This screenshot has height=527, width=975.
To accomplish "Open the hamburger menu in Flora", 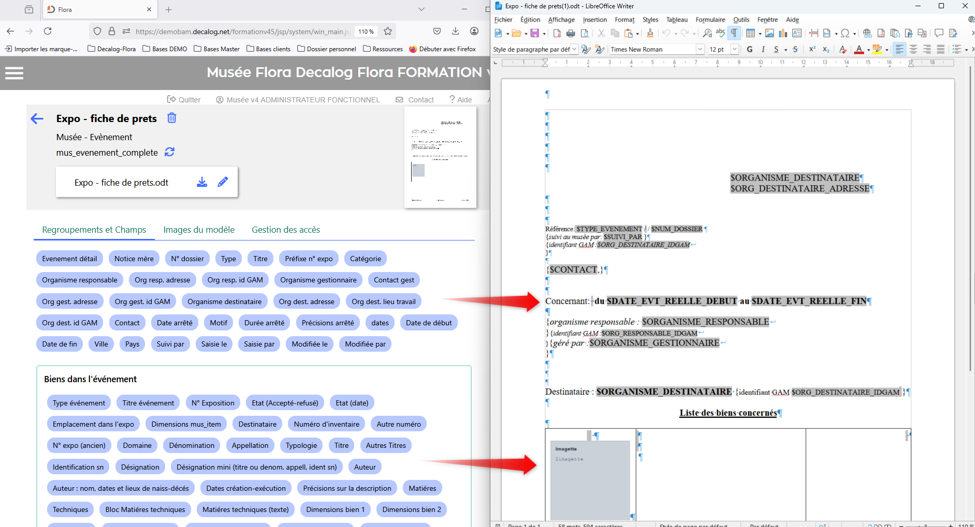I will point(14,73).
